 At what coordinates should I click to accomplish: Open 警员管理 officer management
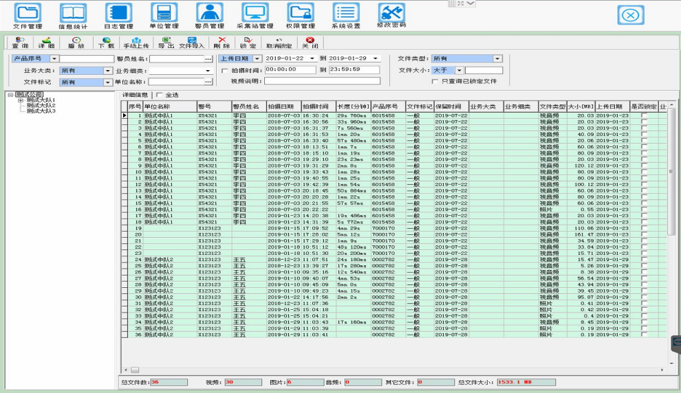(210, 15)
